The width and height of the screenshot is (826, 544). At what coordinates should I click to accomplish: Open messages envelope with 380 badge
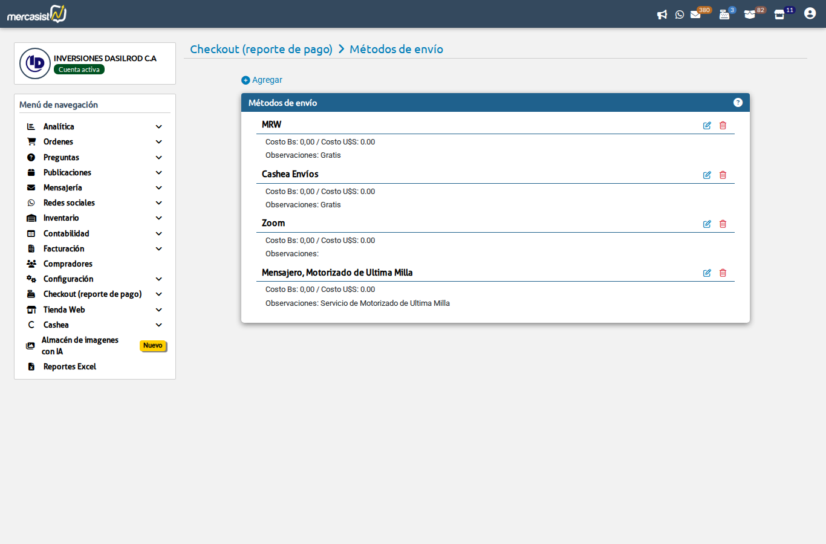point(696,15)
